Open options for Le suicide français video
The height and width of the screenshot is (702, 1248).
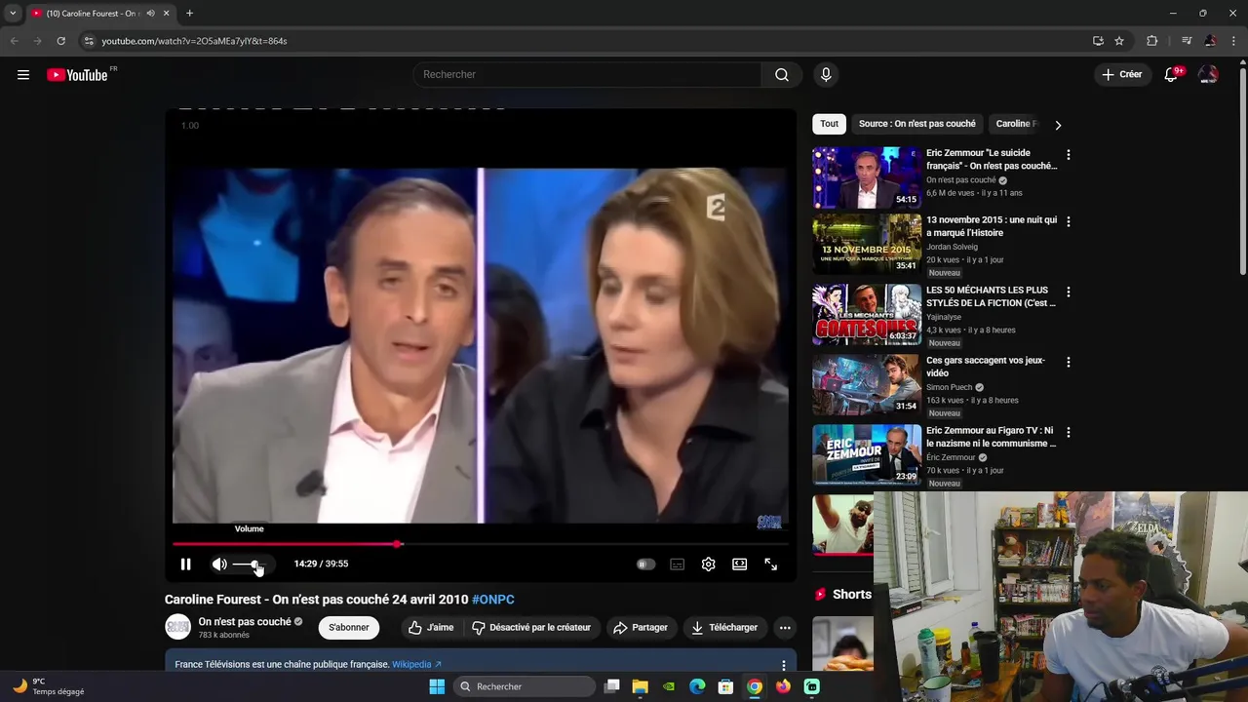[x=1068, y=155]
